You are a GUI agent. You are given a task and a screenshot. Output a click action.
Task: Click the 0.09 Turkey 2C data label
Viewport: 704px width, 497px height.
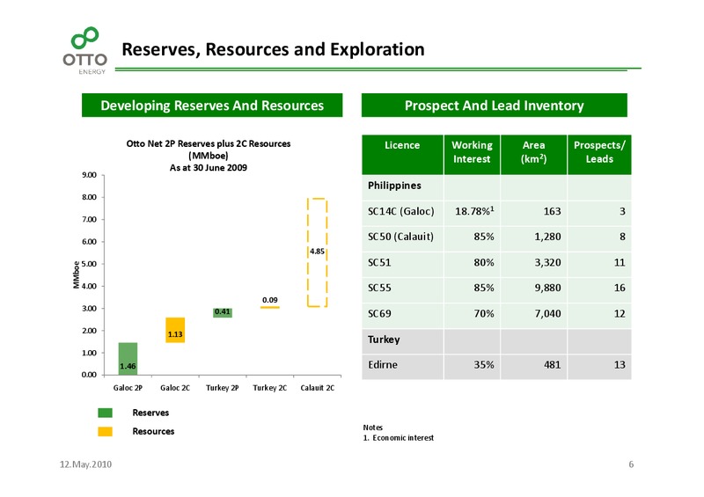coord(270,300)
